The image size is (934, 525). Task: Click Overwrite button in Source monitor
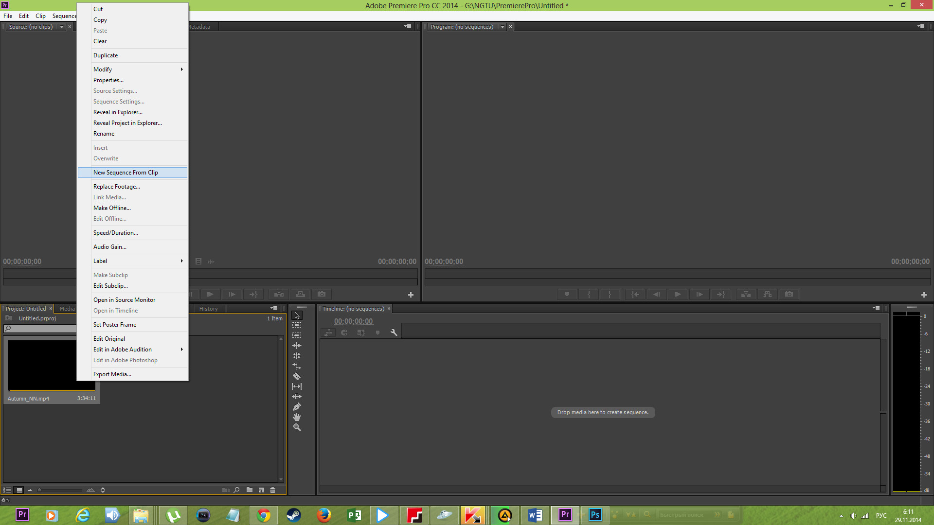coord(301,294)
